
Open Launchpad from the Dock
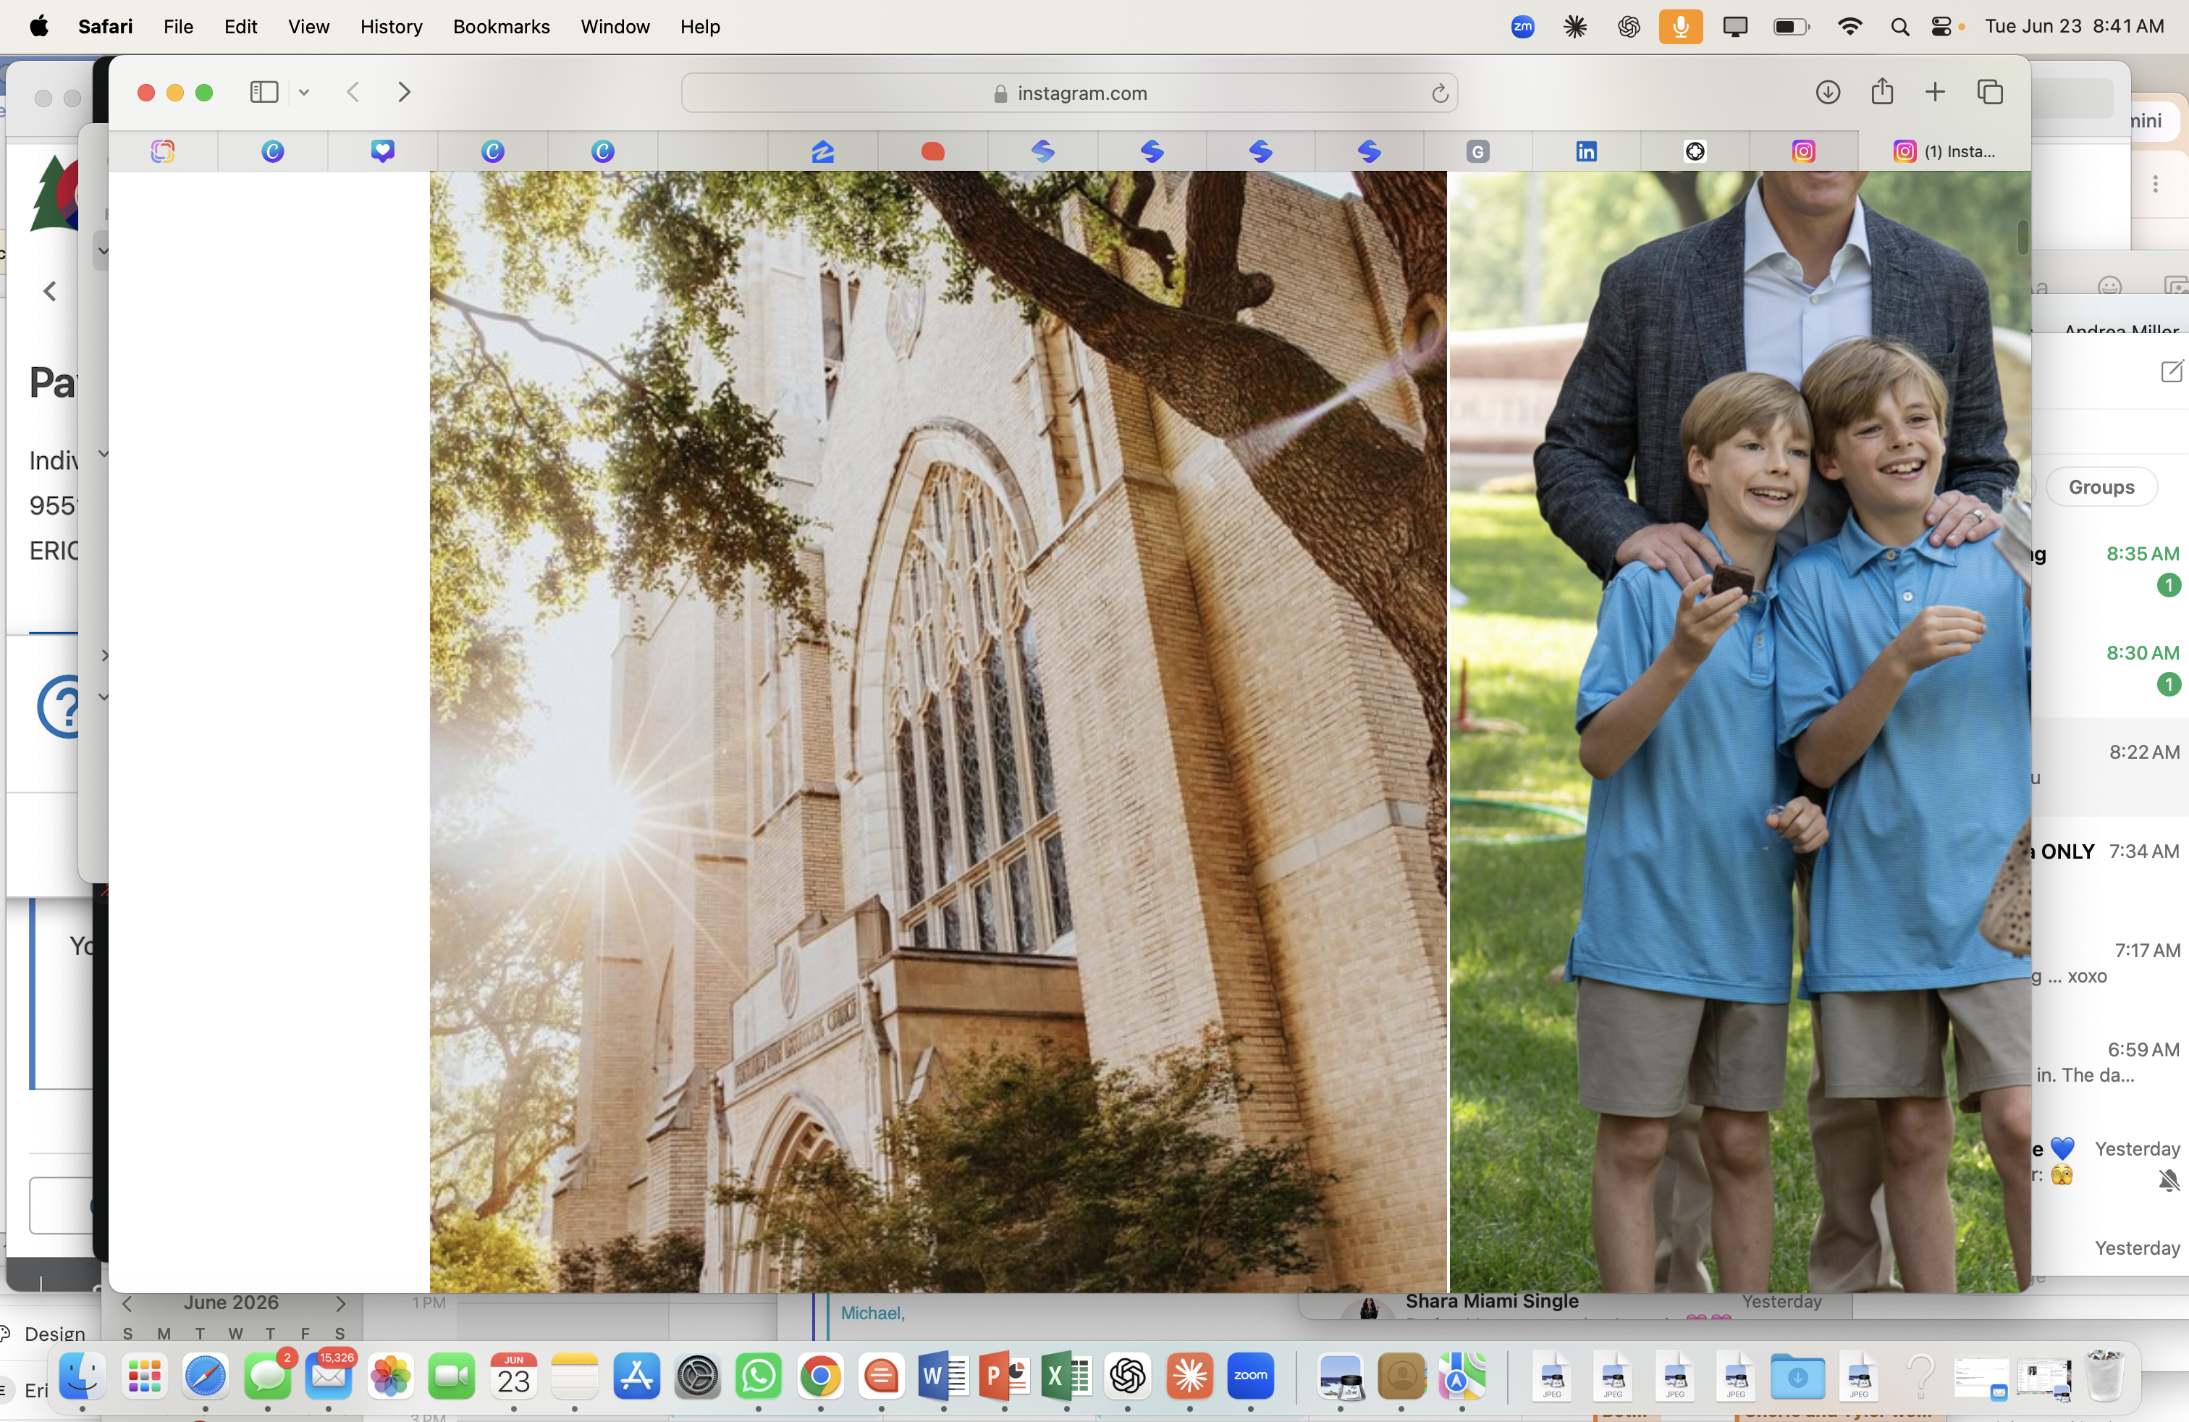click(x=144, y=1376)
